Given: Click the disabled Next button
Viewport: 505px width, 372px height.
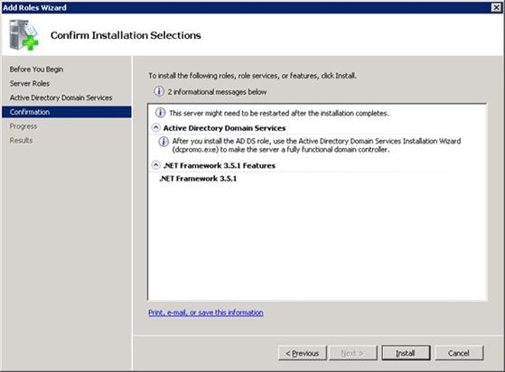Looking at the screenshot, I should pyautogui.click(x=352, y=353).
